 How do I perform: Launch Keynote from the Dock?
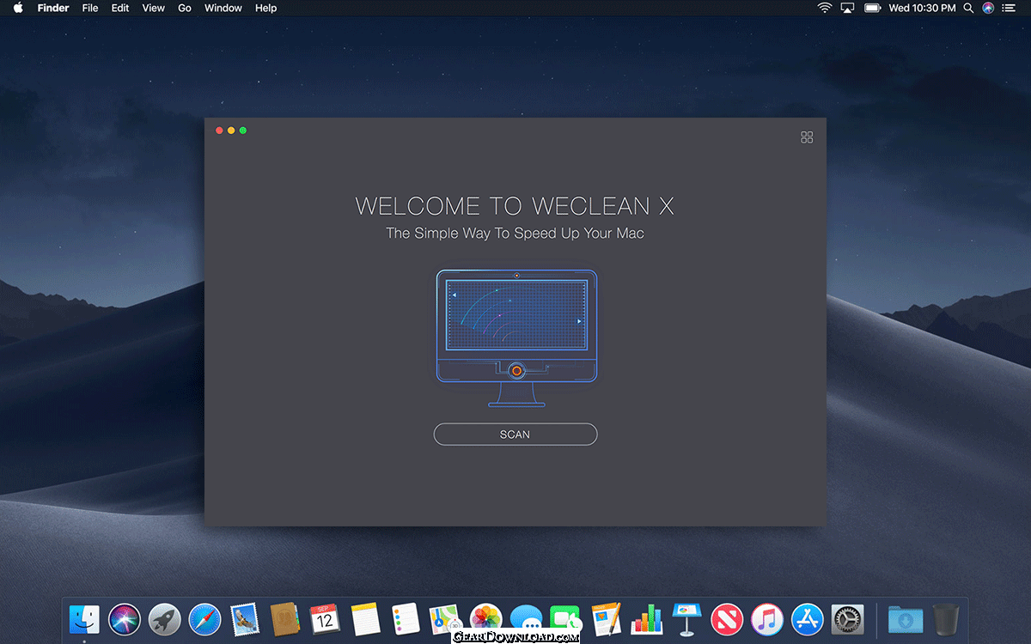pyautogui.click(x=686, y=618)
